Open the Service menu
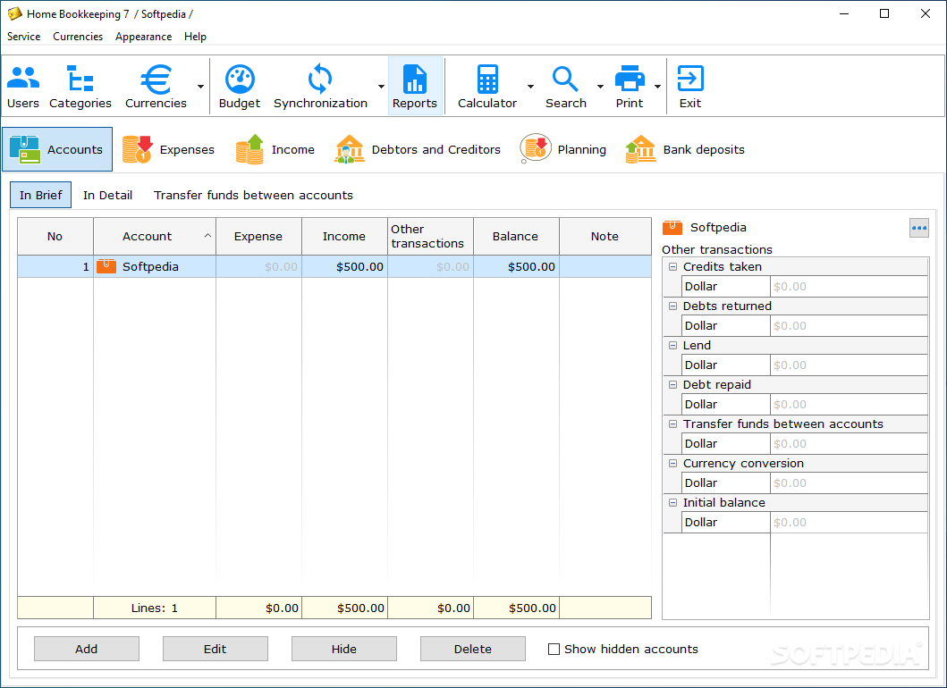 click(x=23, y=37)
